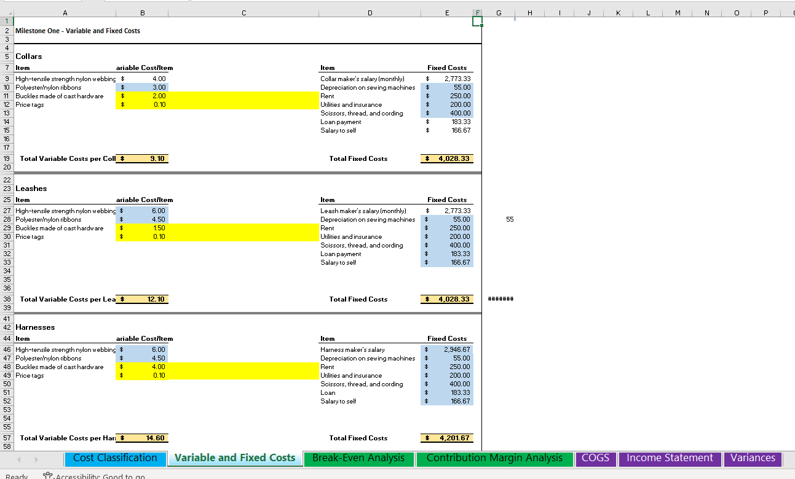795x479 pixels.
Task: Click the Accessibility checker icon in the status bar
Action: click(46, 476)
